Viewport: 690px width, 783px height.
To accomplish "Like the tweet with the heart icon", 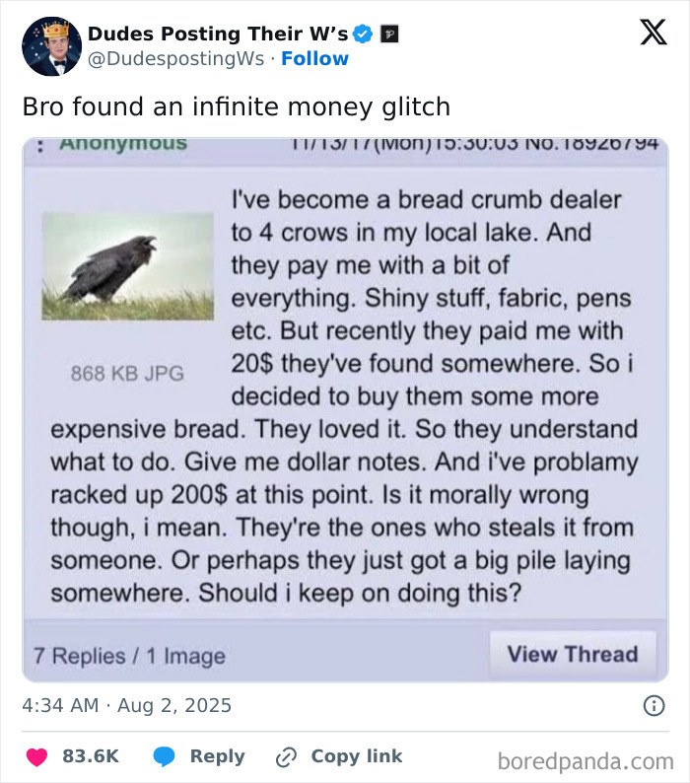I will click(x=36, y=756).
